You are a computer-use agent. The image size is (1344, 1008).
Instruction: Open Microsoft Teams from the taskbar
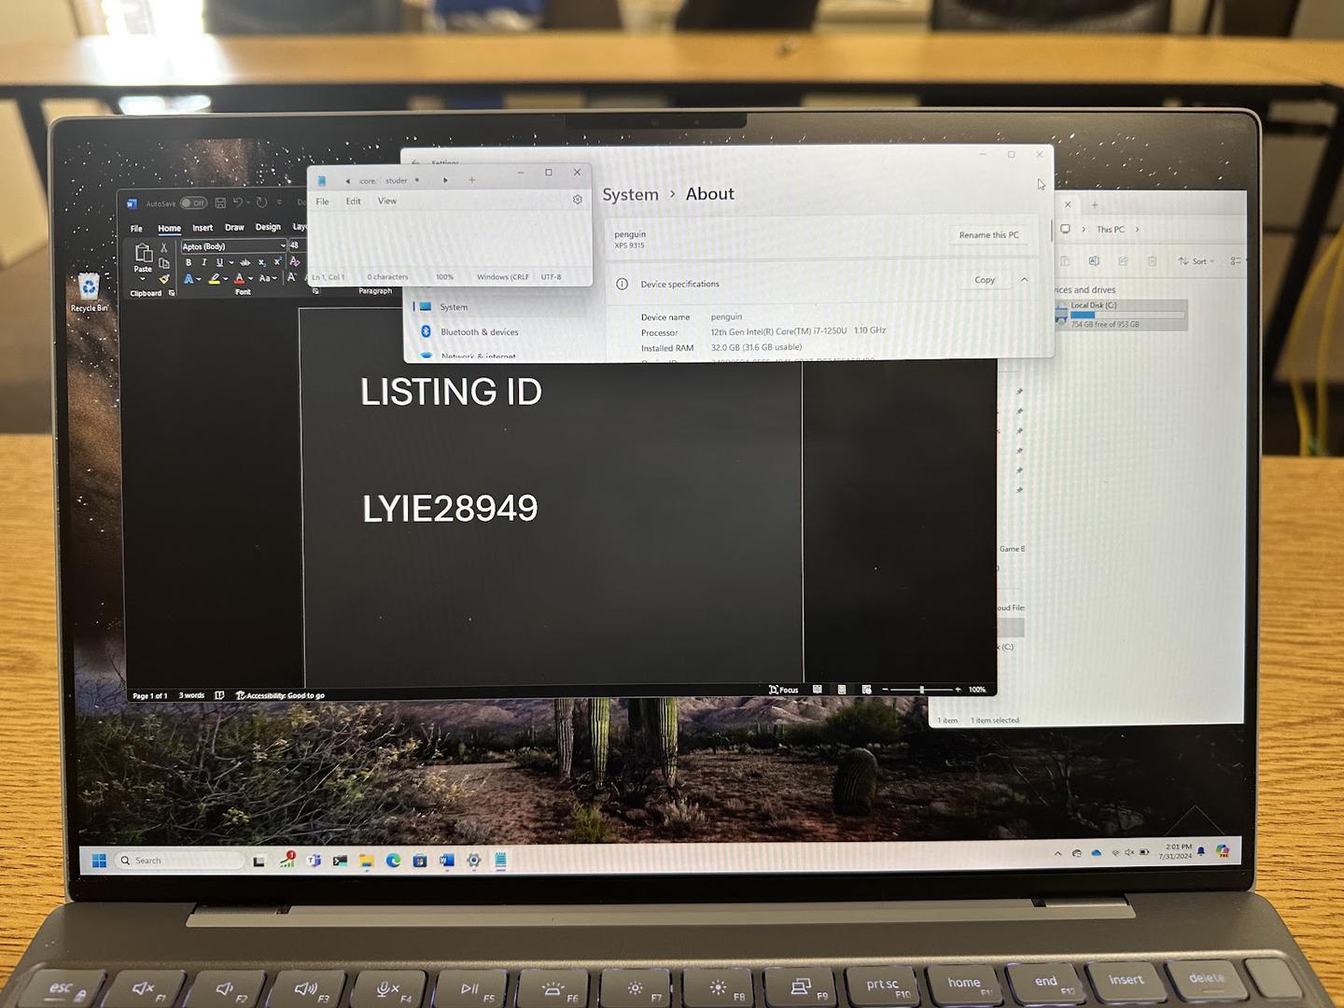tap(314, 861)
